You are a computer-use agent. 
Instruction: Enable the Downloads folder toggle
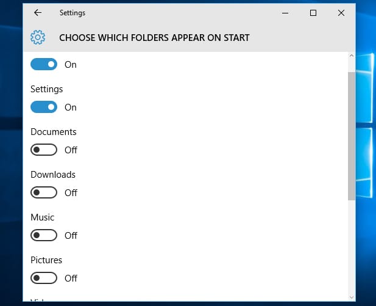[44, 192]
